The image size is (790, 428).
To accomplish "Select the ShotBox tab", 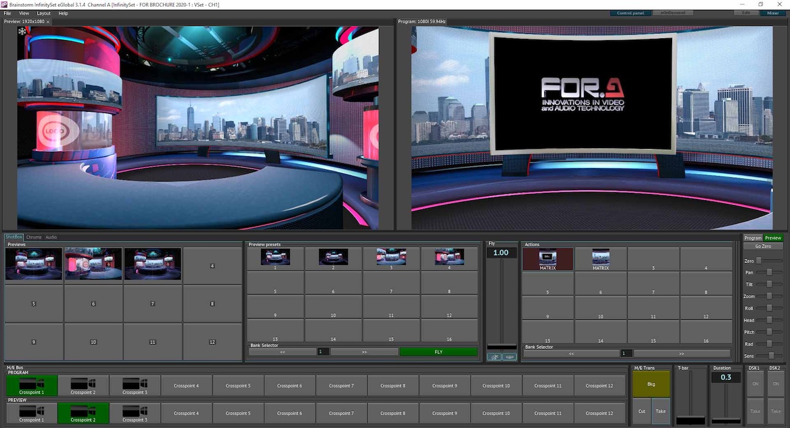I will pos(14,237).
